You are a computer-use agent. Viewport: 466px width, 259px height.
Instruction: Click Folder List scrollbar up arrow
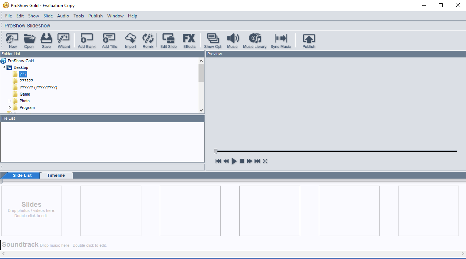coord(201,61)
